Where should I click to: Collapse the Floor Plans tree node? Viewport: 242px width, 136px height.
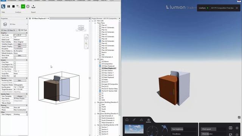tap(95, 23)
